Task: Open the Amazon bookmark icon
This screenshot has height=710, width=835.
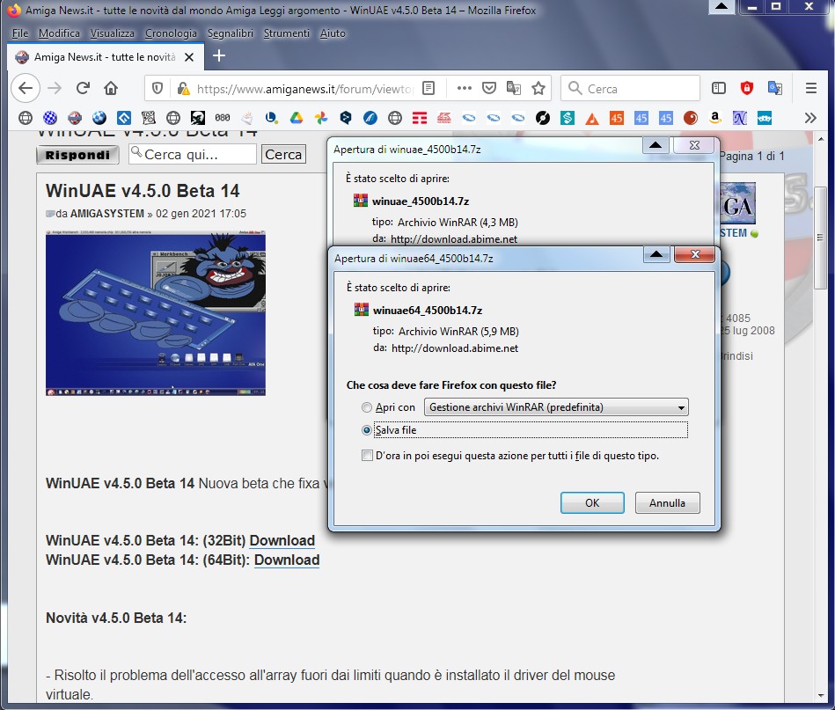Action: [x=714, y=117]
